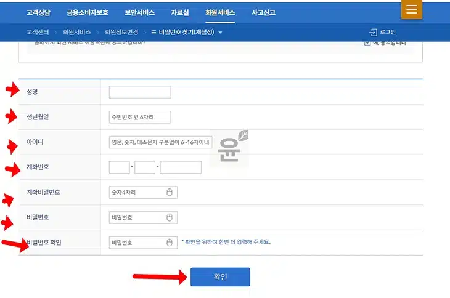Screen dimensions: 450x298
Task: Focus the 계좌비밀번호 4-digit field
Action: click(x=143, y=192)
